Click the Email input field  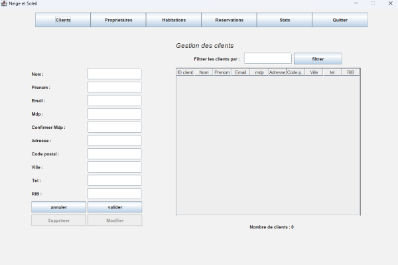click(115, 100)
